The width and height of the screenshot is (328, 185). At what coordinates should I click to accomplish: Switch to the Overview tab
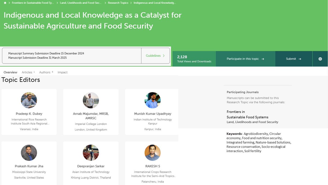[10, 72]
